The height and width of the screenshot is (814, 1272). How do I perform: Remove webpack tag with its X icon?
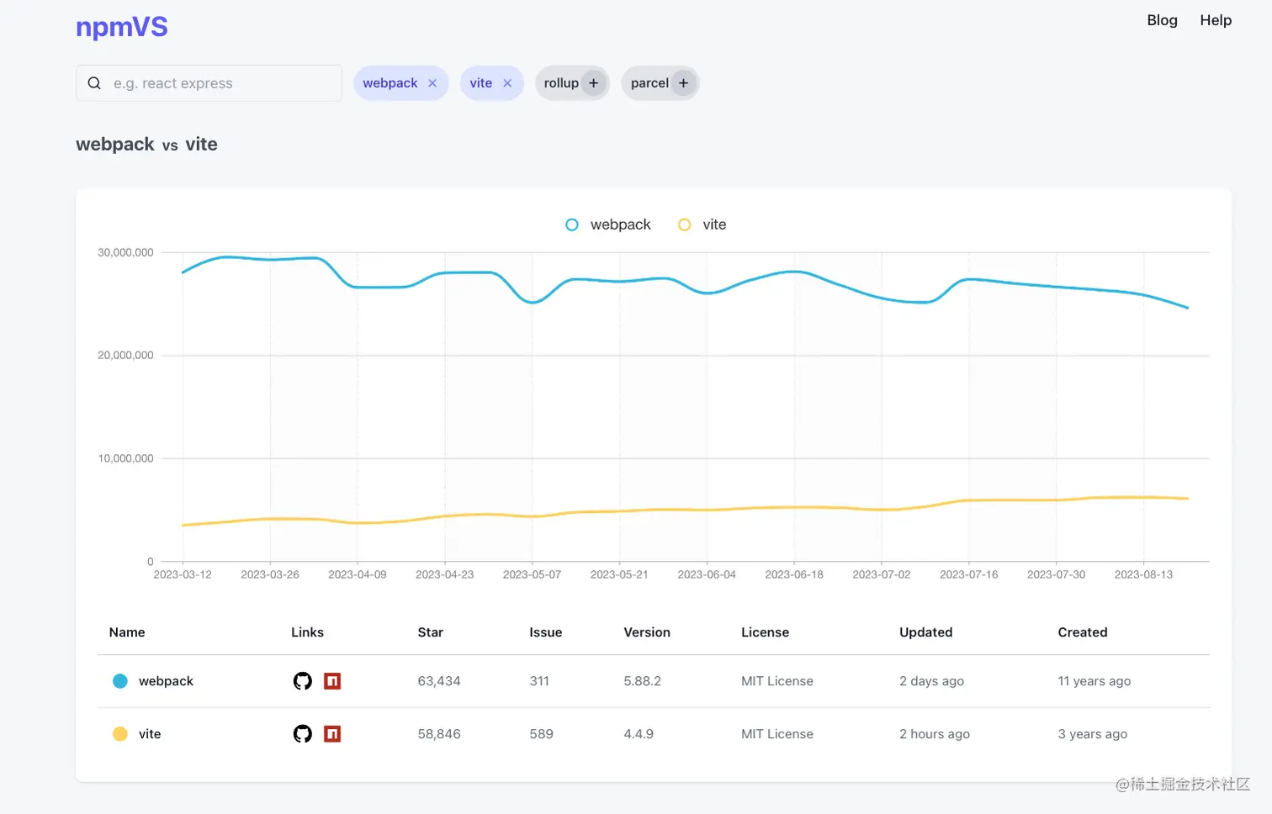pos(432,83)
